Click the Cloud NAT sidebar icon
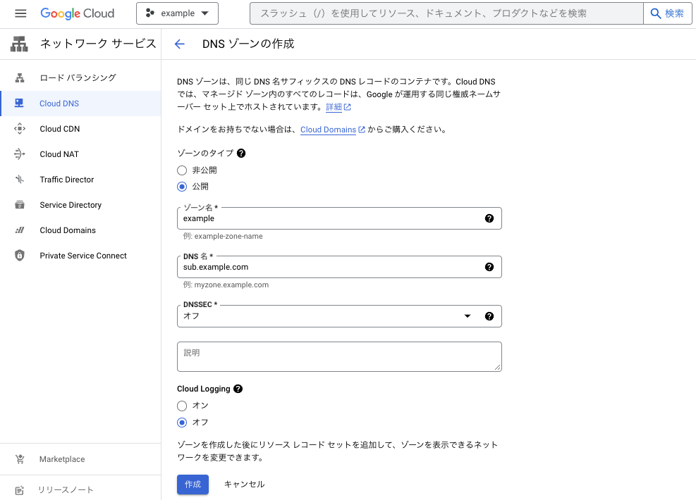This screenshot has height=500, width=696. tap(20, 154)
